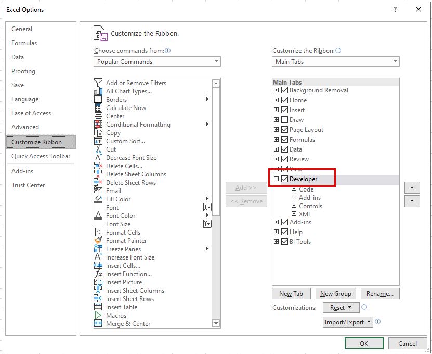Select the Conditional Formatting command

pyautogui.click(x=138, y=124)
